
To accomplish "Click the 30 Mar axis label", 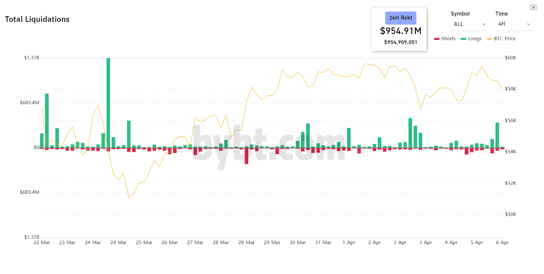I will click(x=298, y=242).
